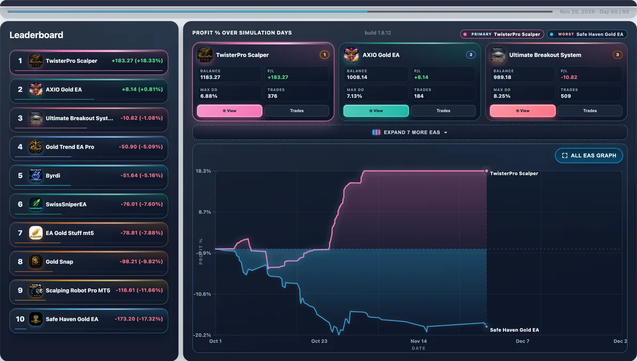This screenshot has width=637, height=361.
Task: Select the EA Gold Stuff mt5 icon
Action: pos(36,233)
